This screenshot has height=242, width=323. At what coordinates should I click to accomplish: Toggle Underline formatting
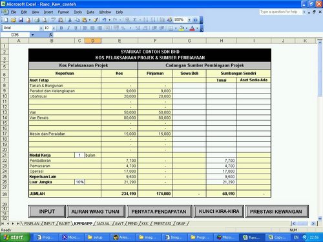pos(76,28)
